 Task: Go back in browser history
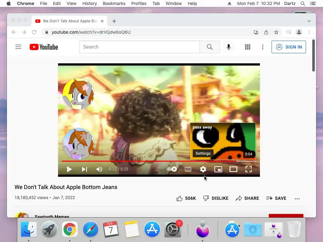[14, 32]
